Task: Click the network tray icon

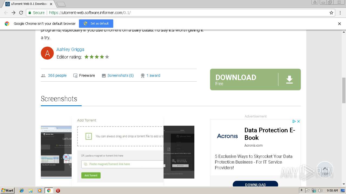Action: click(314, 190)
